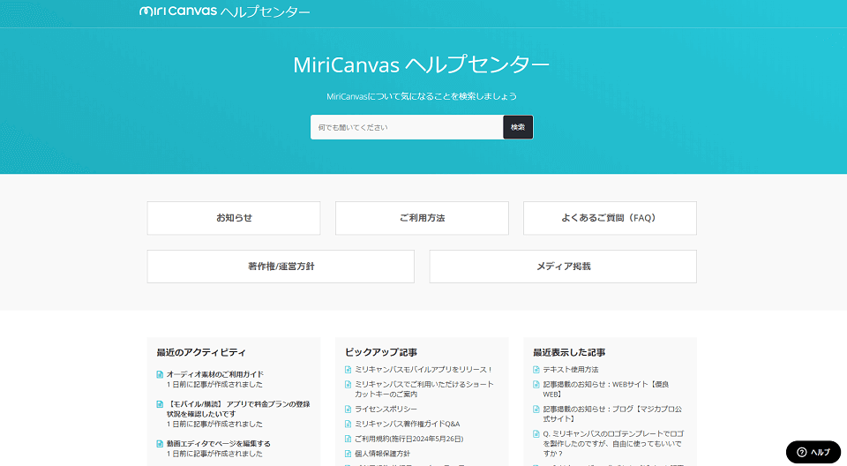Open 記事掲載のお知らせ：WEBサイト【優良WEB】 article
Viewport: 847px width, 466px height.
(606, 389)
